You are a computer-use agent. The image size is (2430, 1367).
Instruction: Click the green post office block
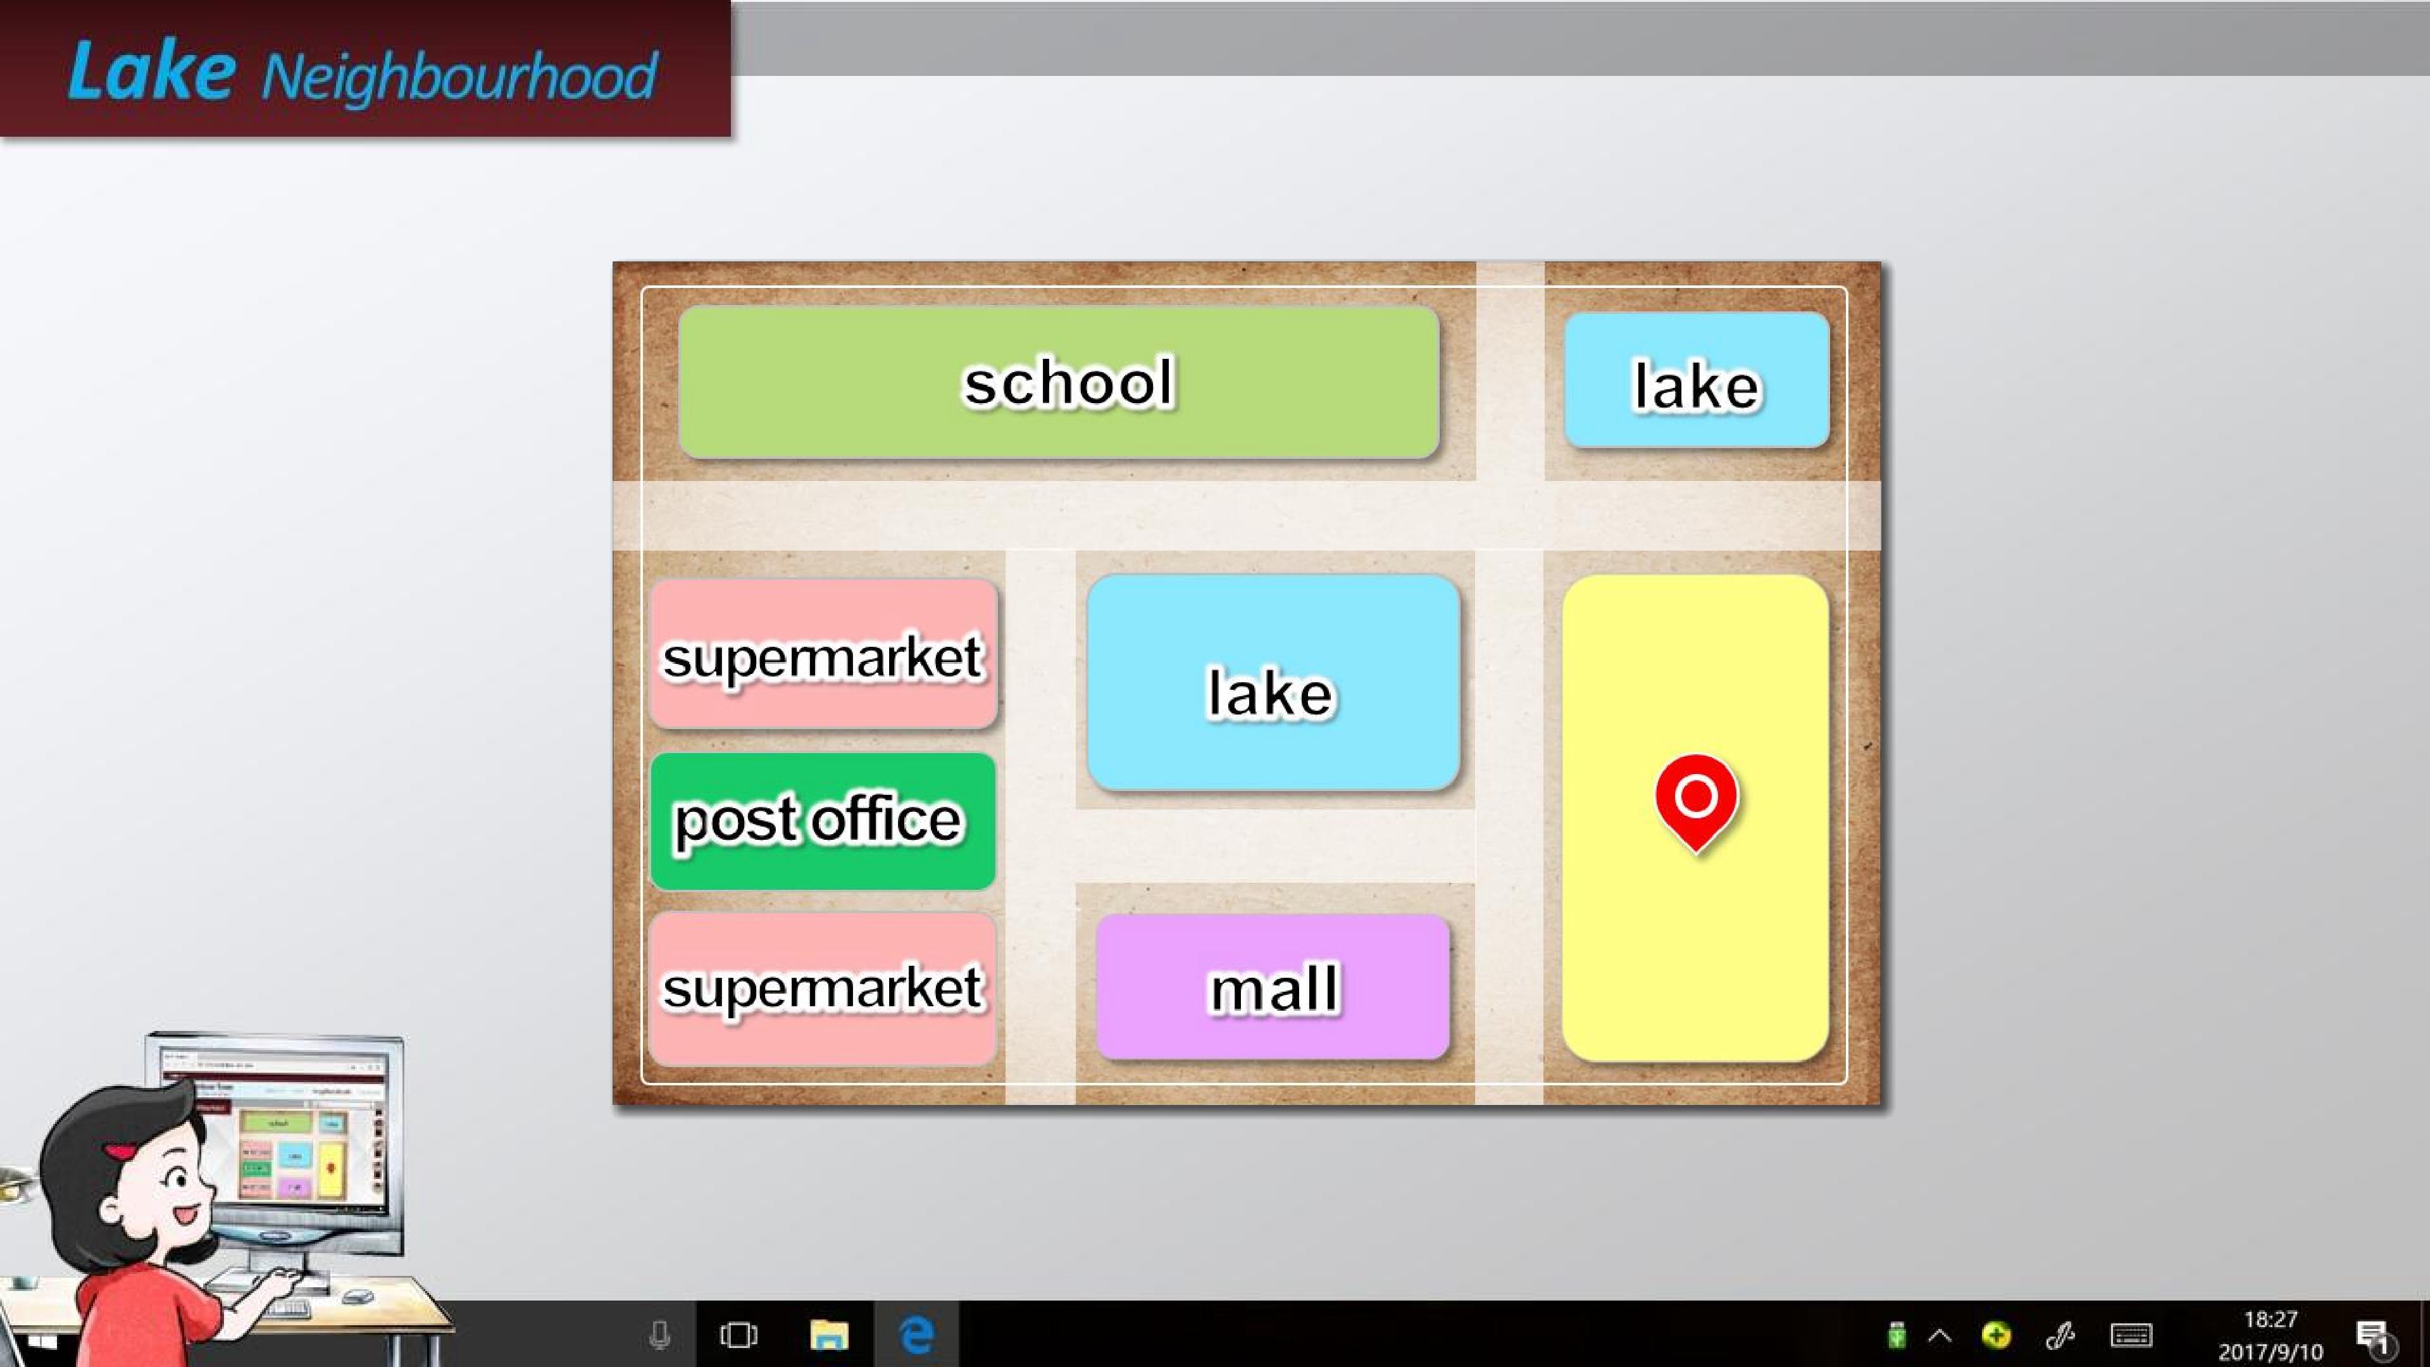click(823, 821)
